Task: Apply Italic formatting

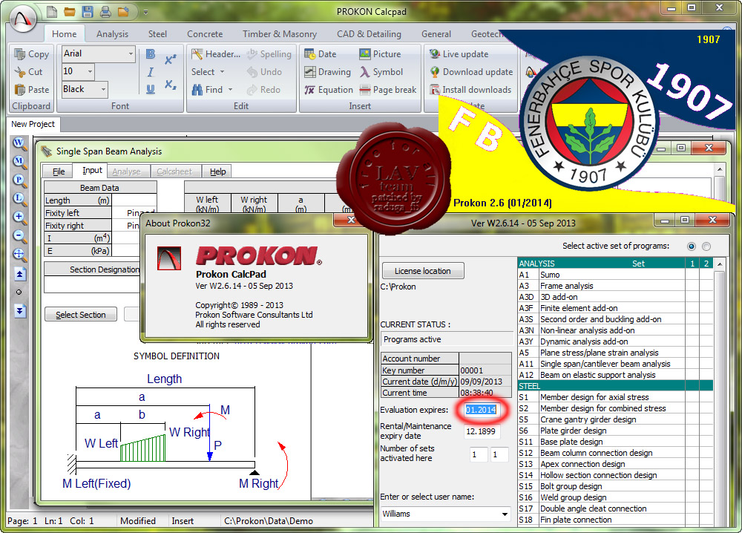Action: click(x=151, y=72)
